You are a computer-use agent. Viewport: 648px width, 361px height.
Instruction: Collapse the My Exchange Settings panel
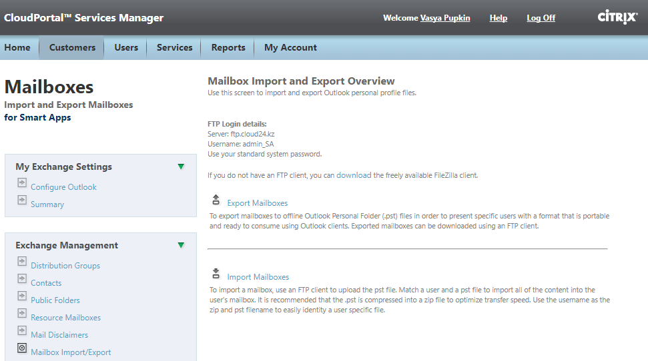pos(181,167)
